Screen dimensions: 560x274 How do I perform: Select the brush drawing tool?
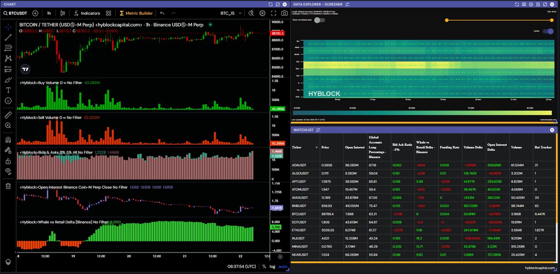pos(8,79)
